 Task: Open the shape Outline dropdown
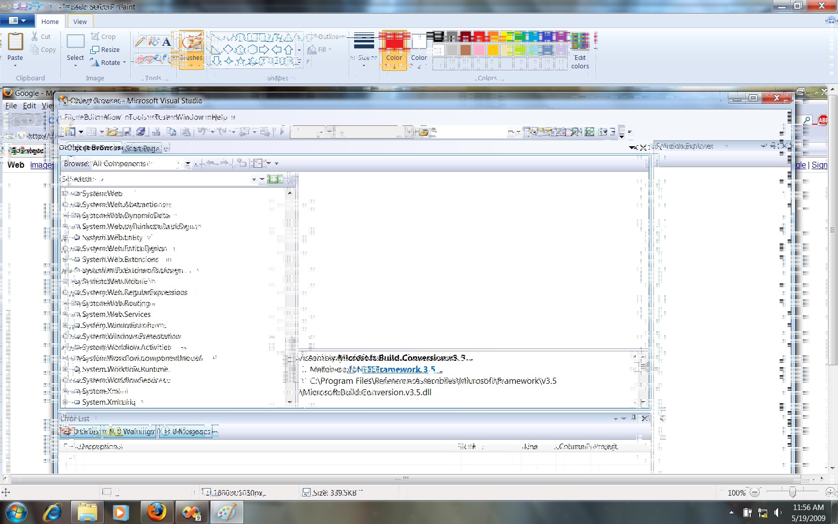pos(327,36)
